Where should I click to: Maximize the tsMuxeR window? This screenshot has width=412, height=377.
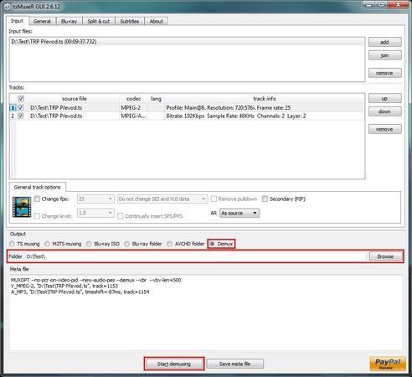pos(381,4)
